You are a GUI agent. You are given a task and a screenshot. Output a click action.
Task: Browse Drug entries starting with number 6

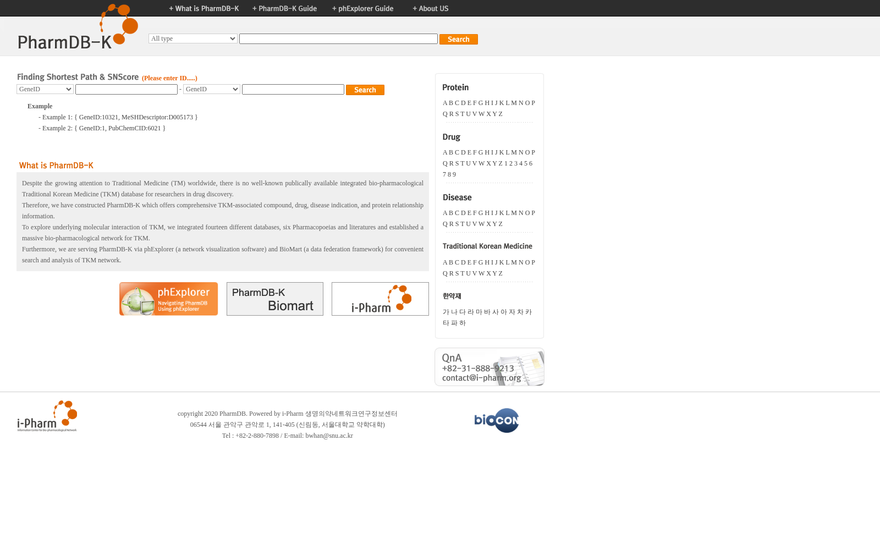[531, 163]
